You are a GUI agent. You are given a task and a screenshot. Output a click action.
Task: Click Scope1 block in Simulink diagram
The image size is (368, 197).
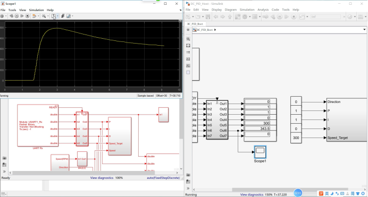coord(260,152)
